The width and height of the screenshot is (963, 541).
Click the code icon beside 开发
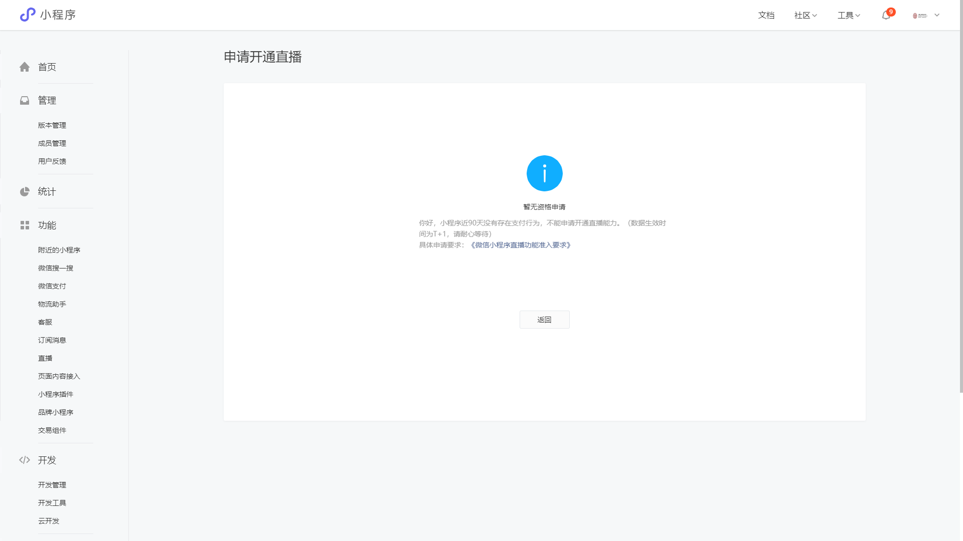click(25, 460)
